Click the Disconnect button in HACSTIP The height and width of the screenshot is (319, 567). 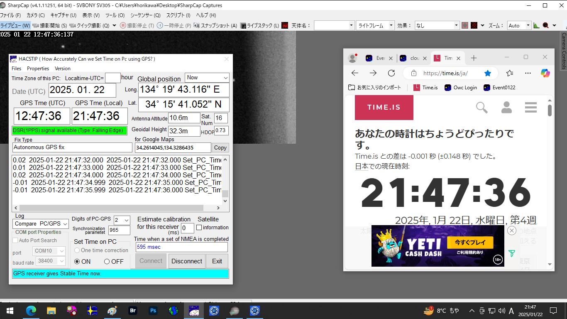point(187,261)
